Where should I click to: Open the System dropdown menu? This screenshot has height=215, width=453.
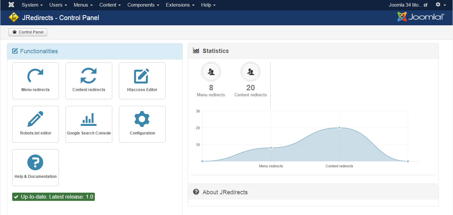[x=32, y=5]
